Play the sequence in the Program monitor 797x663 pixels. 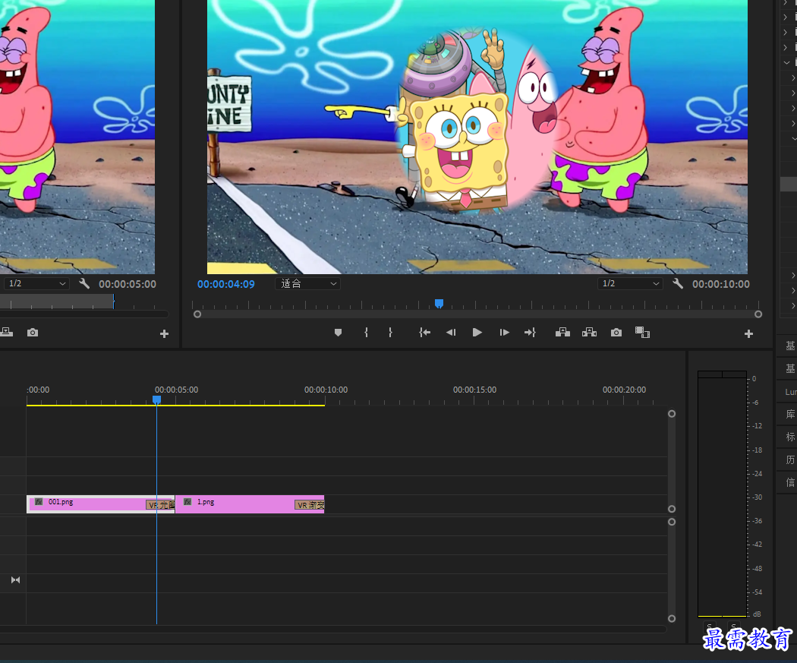[477, 333]
